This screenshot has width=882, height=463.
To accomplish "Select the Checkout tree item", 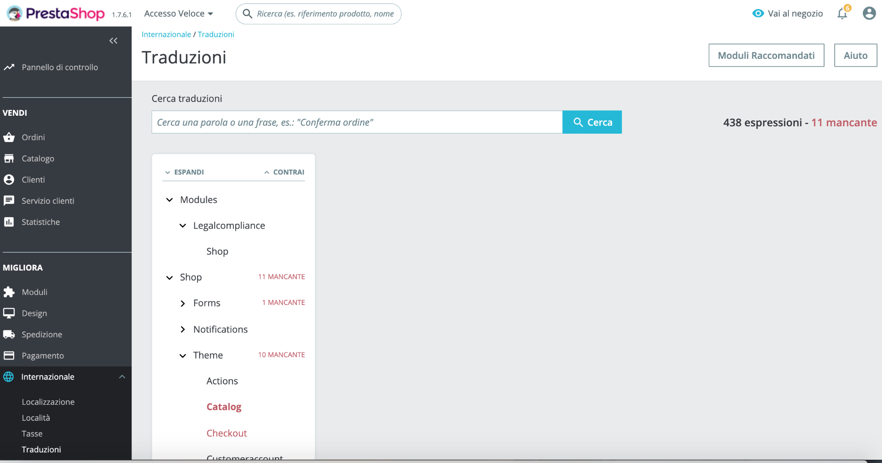I will tap(227, 433).
